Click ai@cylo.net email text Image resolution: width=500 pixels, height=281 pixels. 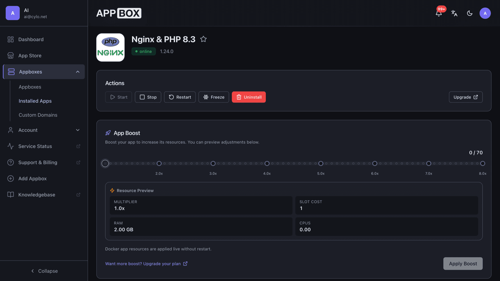click(x=35, y=17)
